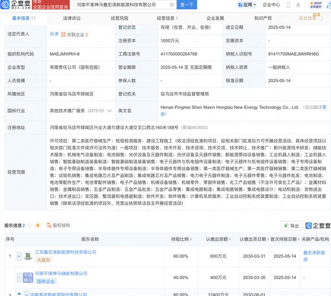Viewport: 331px width, 296px height.
Task: Click 其他技术推广服务 industry text
Action: (x=67, y=110)
